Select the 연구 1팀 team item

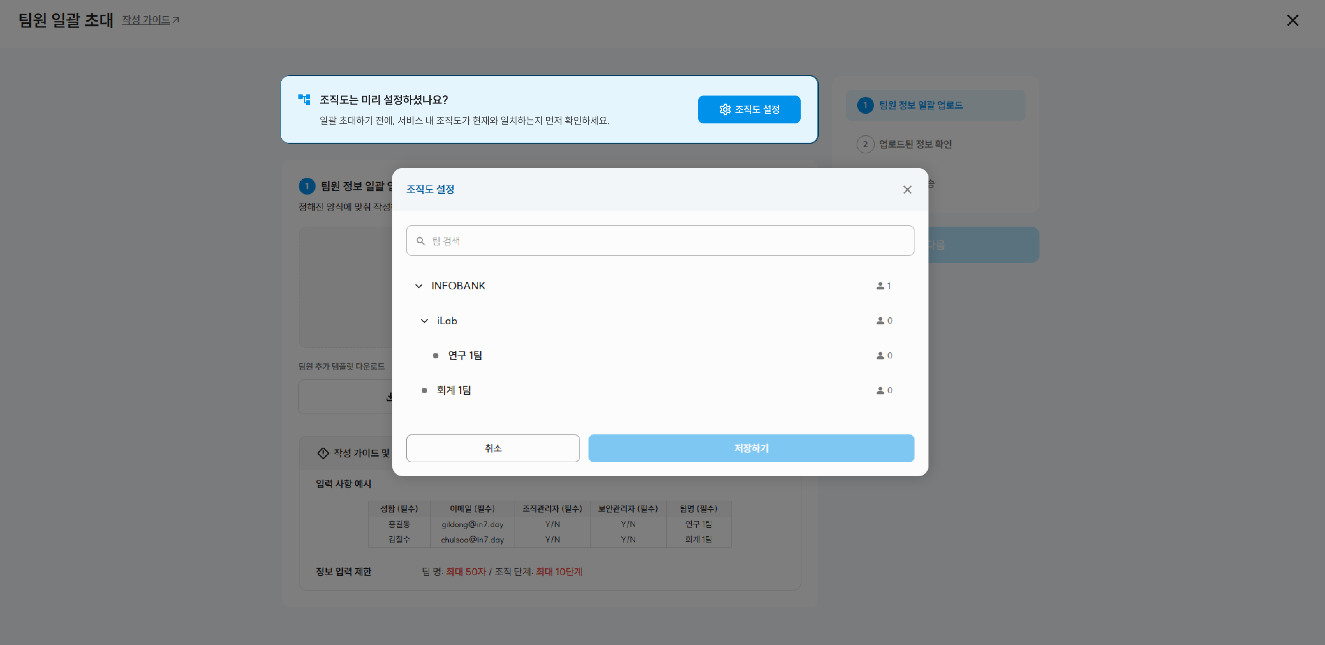click(x=465, y=356)
